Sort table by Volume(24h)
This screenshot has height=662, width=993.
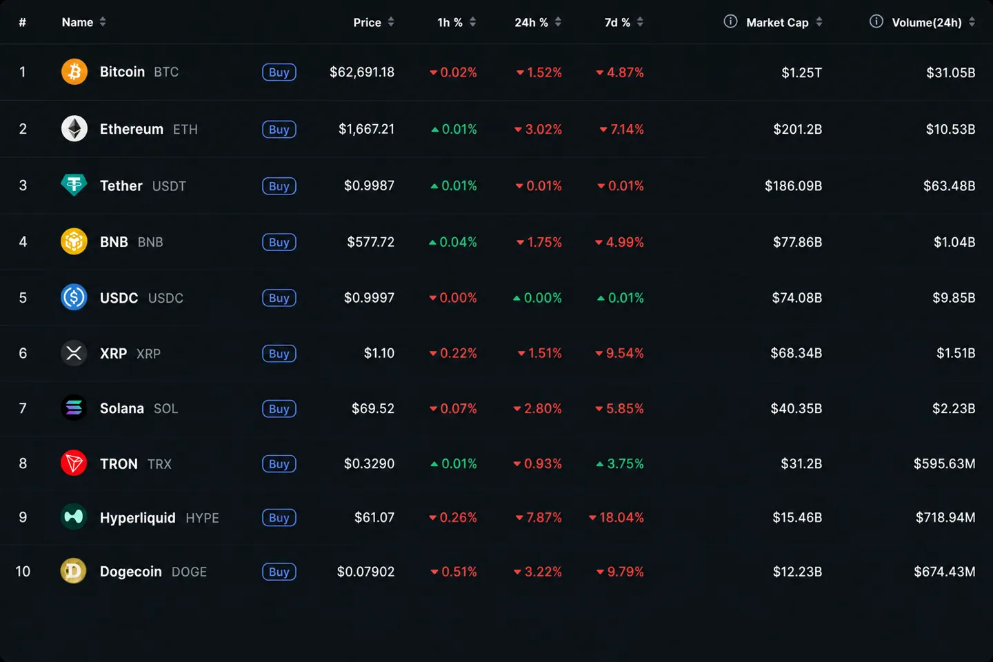point(934,22)
